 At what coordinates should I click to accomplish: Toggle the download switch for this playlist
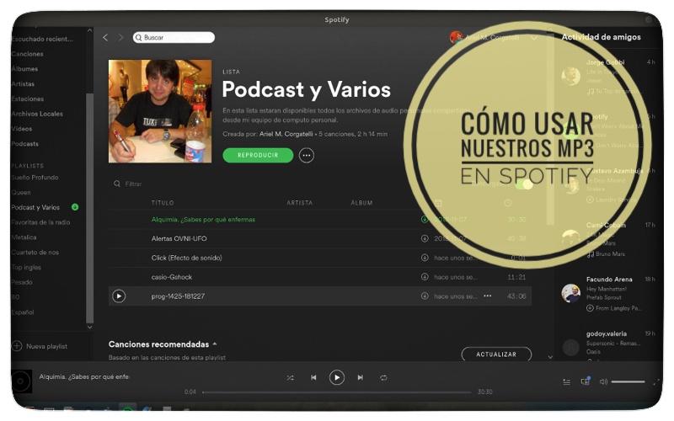pos(524,184)
